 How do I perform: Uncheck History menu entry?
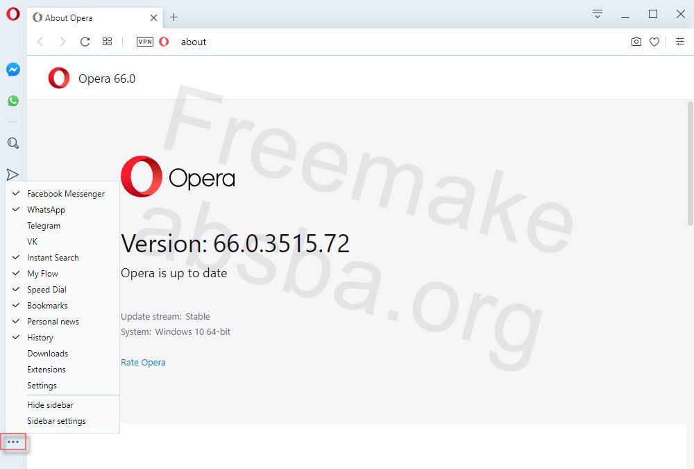point(62,338)
